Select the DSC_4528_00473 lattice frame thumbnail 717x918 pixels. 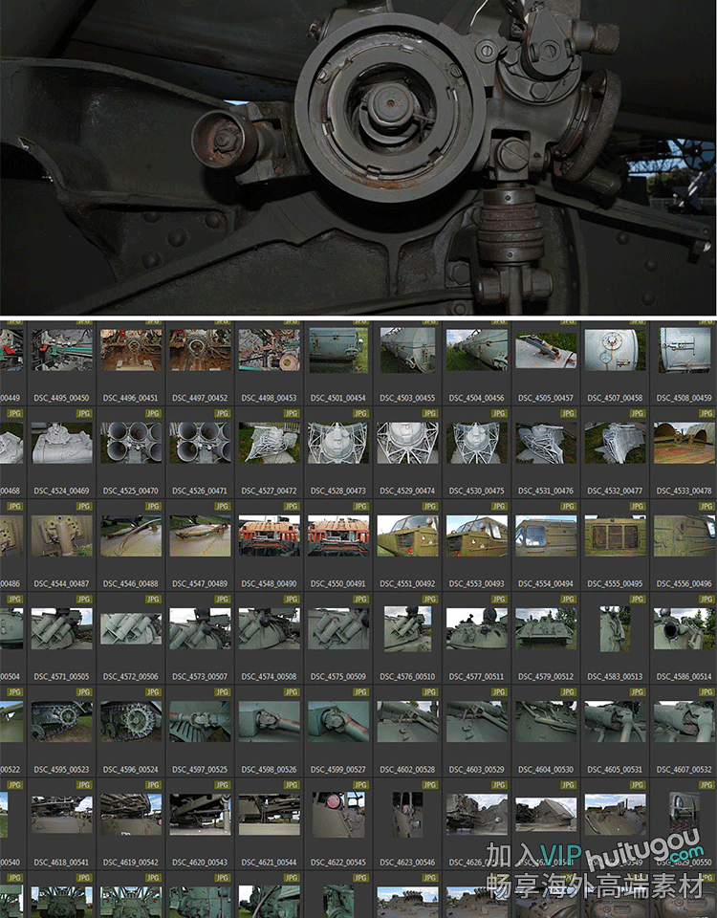pos(338,443)
